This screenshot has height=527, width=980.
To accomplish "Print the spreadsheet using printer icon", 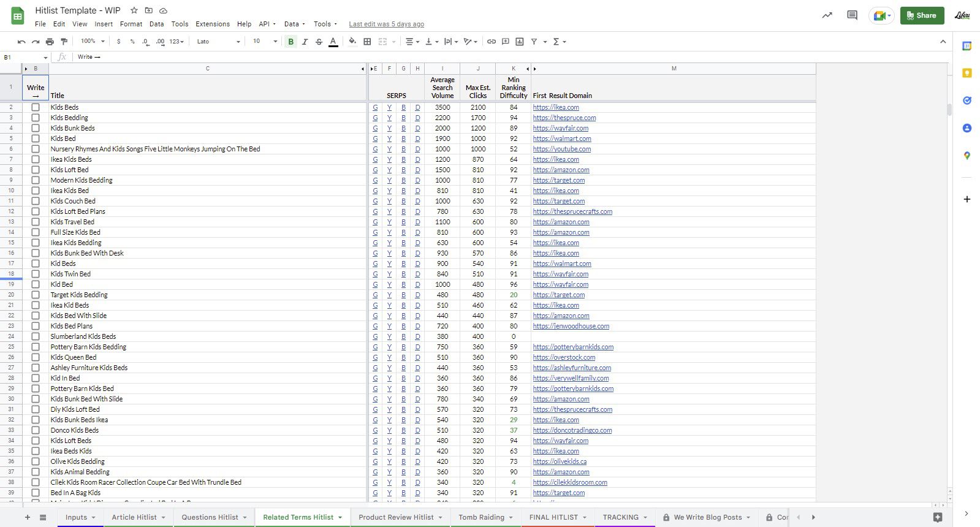I will (x=50, y=42).
